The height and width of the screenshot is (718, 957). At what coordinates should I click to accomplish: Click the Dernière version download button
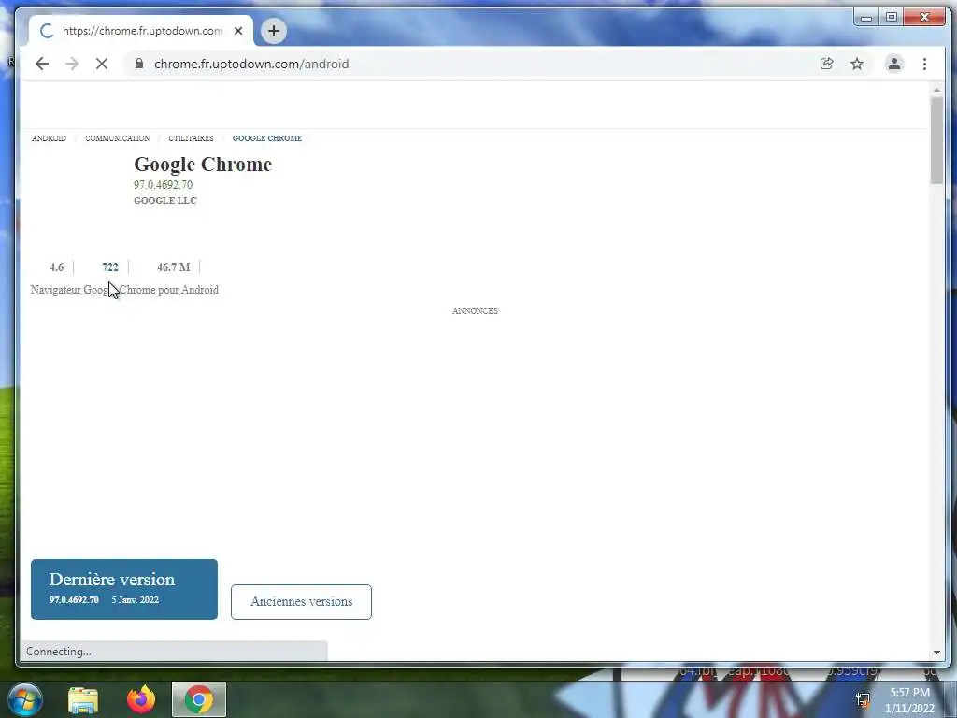point(124,589)
